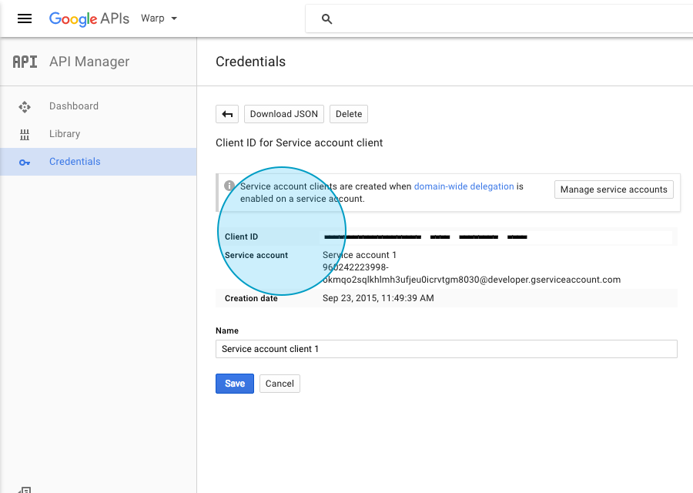Image resolution: width=693 pixels, height=493 pixels.
Task: Click the Credentials page heading
Action: tap(250, 62)
